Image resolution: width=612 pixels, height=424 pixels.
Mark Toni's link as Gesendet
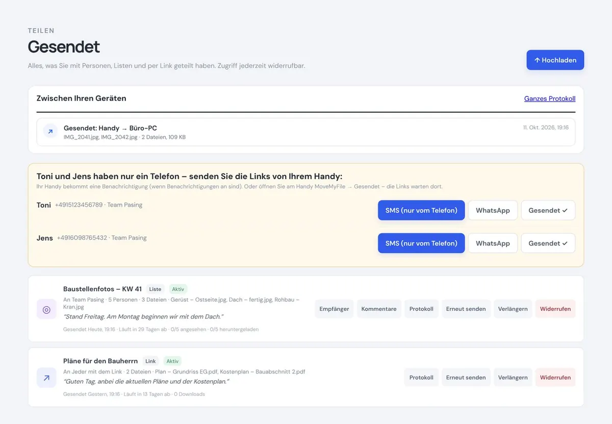548,210
